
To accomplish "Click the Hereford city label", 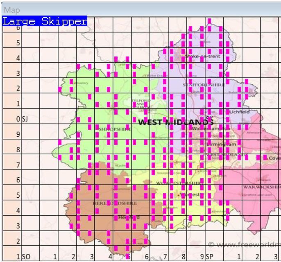I will tap(129, 217).
